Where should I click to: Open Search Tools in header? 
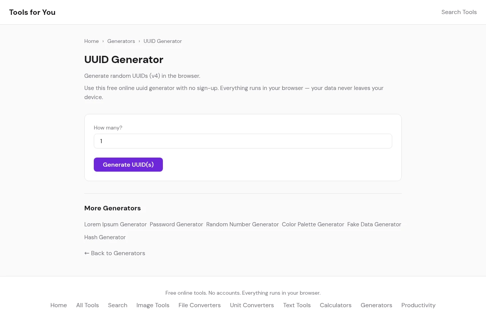point(459,12)
